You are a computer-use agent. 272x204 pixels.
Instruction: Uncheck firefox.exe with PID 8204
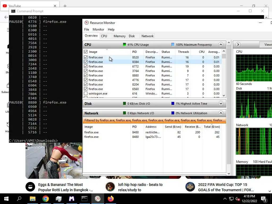[x=86, y=84]
